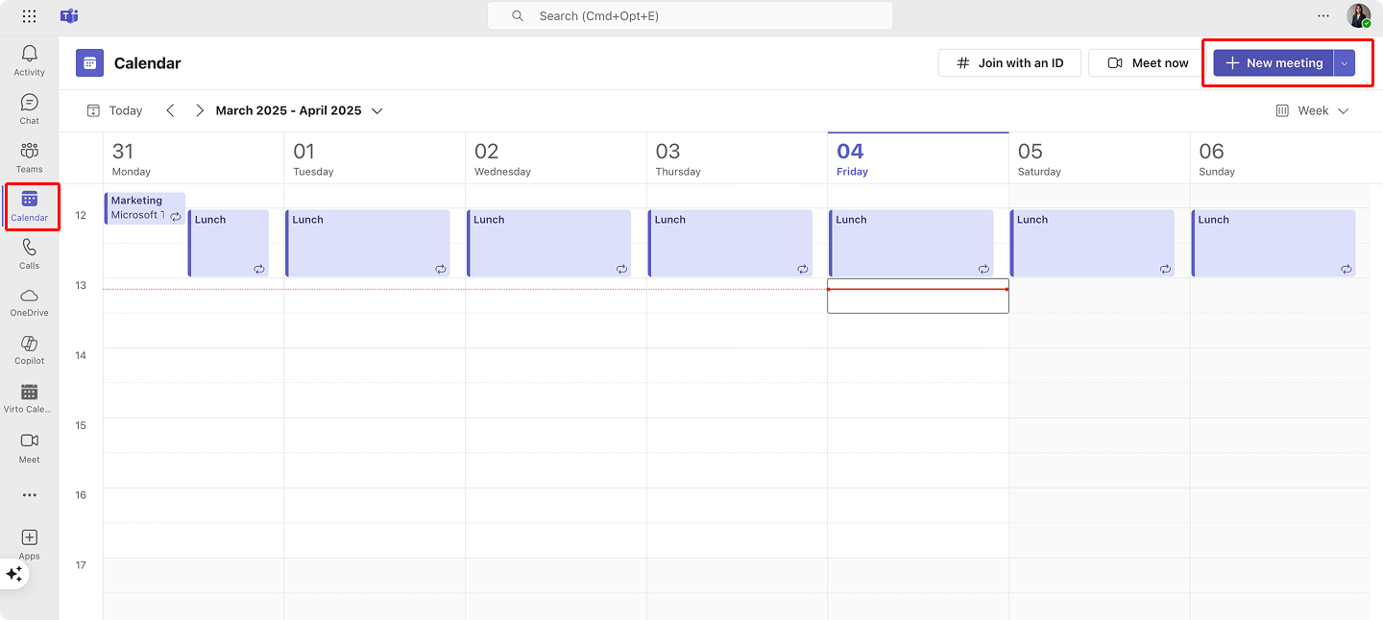This screenshot has width=1383, height=620.
Task: Open the Apps panel
Action: 29,544
